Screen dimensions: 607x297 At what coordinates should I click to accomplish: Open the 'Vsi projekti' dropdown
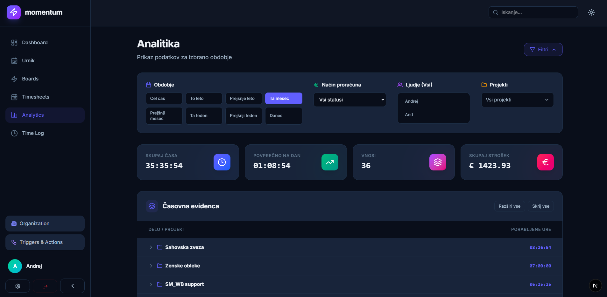click(517, 100)
